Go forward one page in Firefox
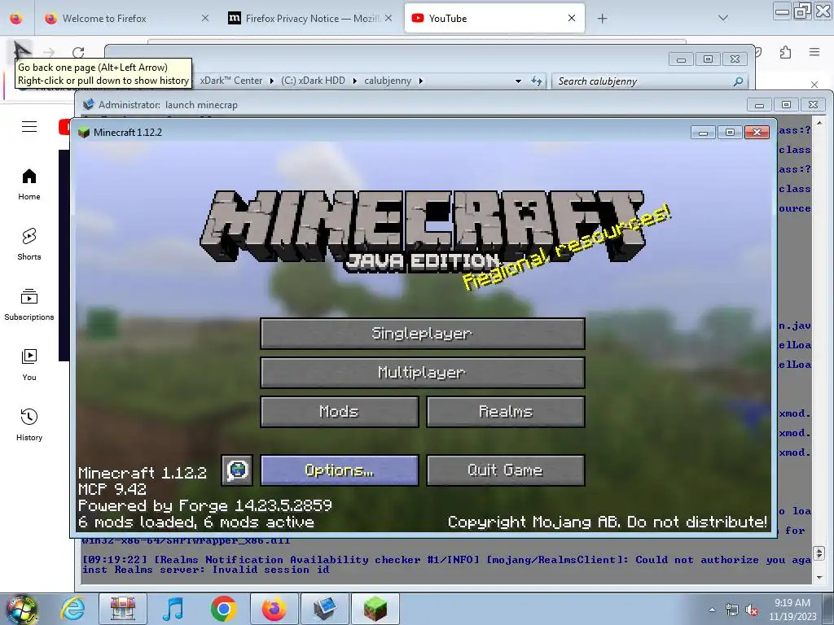The image size is (834, 625). click(x=49, y=52)
